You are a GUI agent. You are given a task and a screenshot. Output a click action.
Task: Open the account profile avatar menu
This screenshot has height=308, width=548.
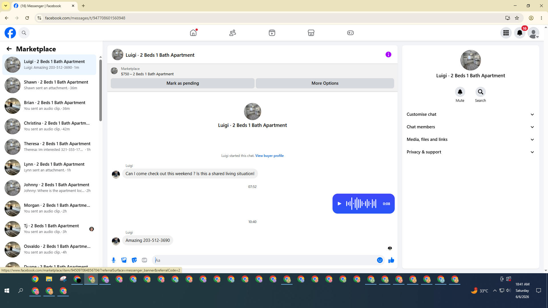[533, 33]
